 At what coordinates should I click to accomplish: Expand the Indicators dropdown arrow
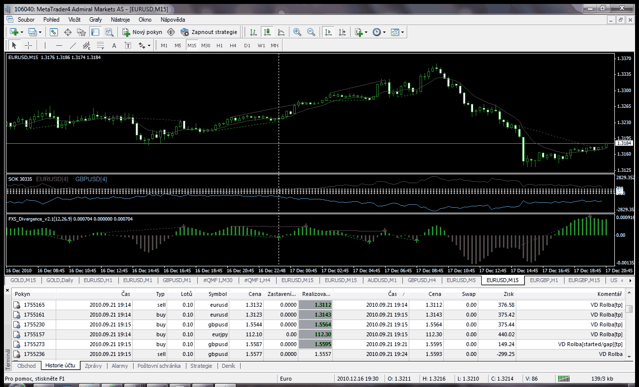click(x=366, y=32)
